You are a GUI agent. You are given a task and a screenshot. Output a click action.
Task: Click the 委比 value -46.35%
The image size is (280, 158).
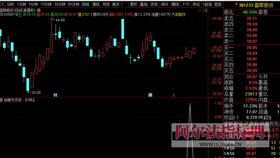249,12
